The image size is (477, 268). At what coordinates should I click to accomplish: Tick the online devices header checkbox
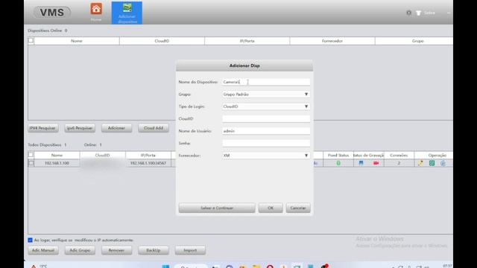click(x=31, y=40)
